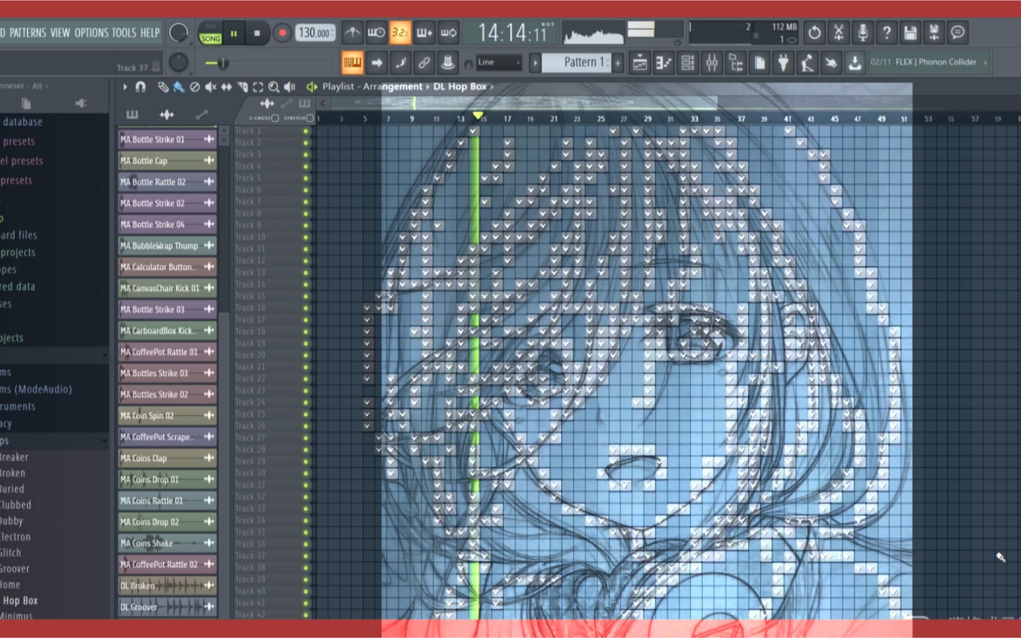1021x638 pixels.
Task: Open DL Hop Box breadcrumb dropdown
Action: (x=460, y=86)
